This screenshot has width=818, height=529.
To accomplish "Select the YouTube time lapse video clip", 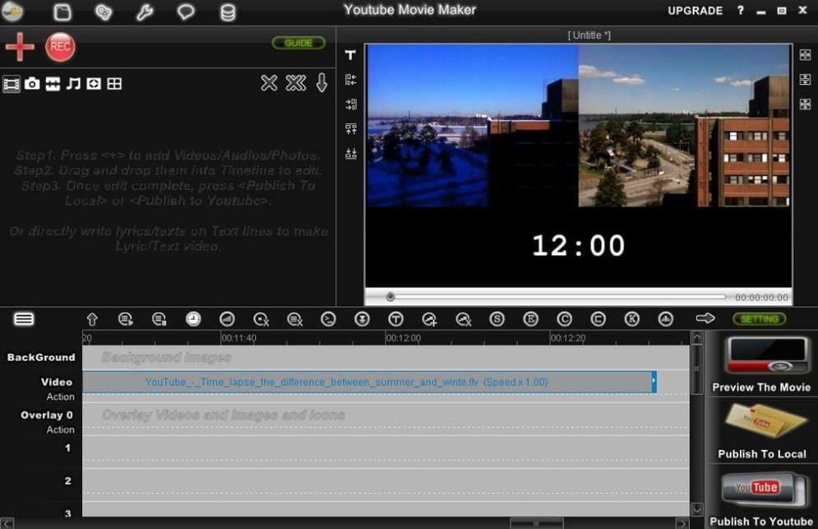I will (369, 382).
